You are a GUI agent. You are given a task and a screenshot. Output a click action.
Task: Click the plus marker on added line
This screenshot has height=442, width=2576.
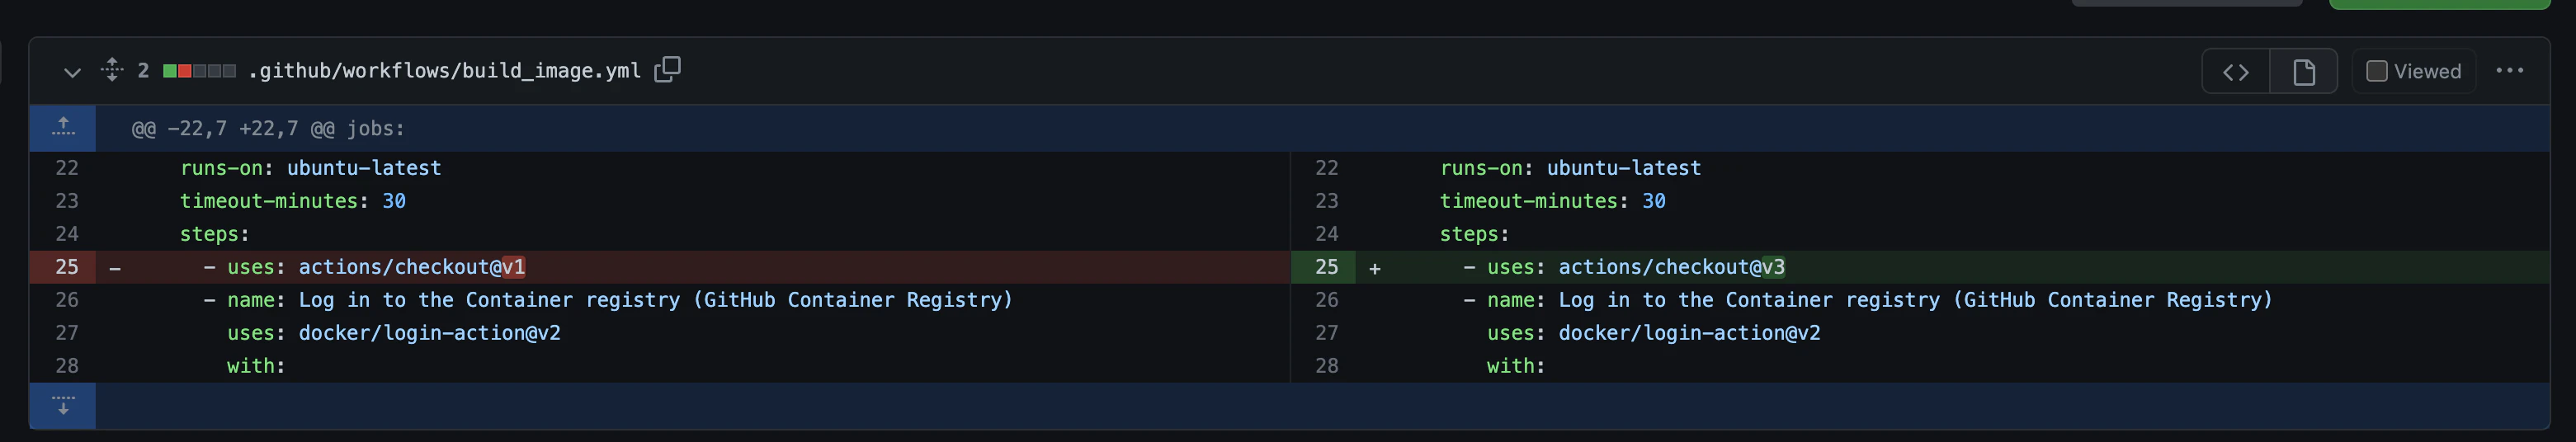(x=1375, y=268)
